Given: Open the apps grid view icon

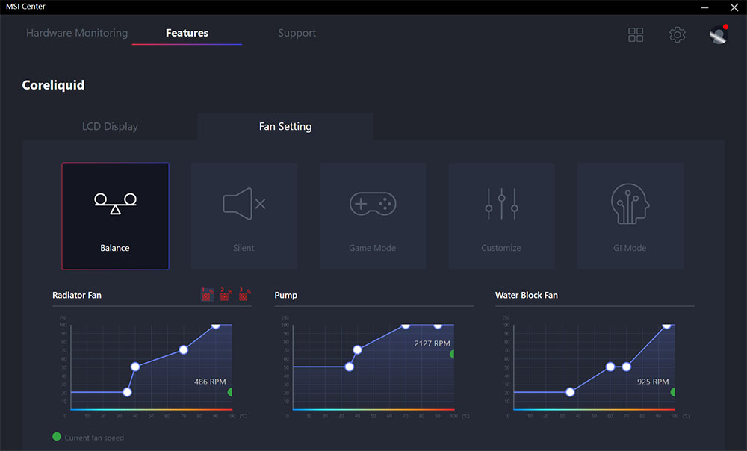Looking at the screenshot, I should click(636, 34).
